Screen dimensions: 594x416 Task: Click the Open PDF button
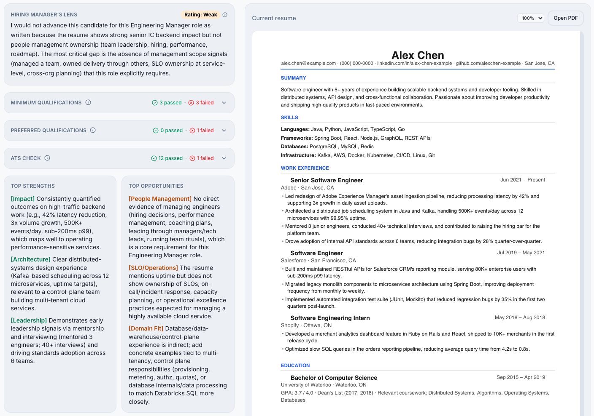point(565,18)
